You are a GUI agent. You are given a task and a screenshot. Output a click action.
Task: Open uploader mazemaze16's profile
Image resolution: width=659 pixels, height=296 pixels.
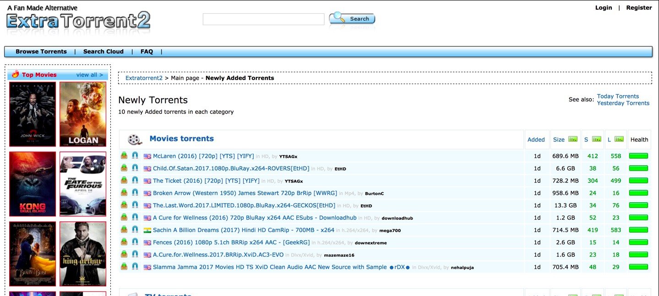point(339,255)
